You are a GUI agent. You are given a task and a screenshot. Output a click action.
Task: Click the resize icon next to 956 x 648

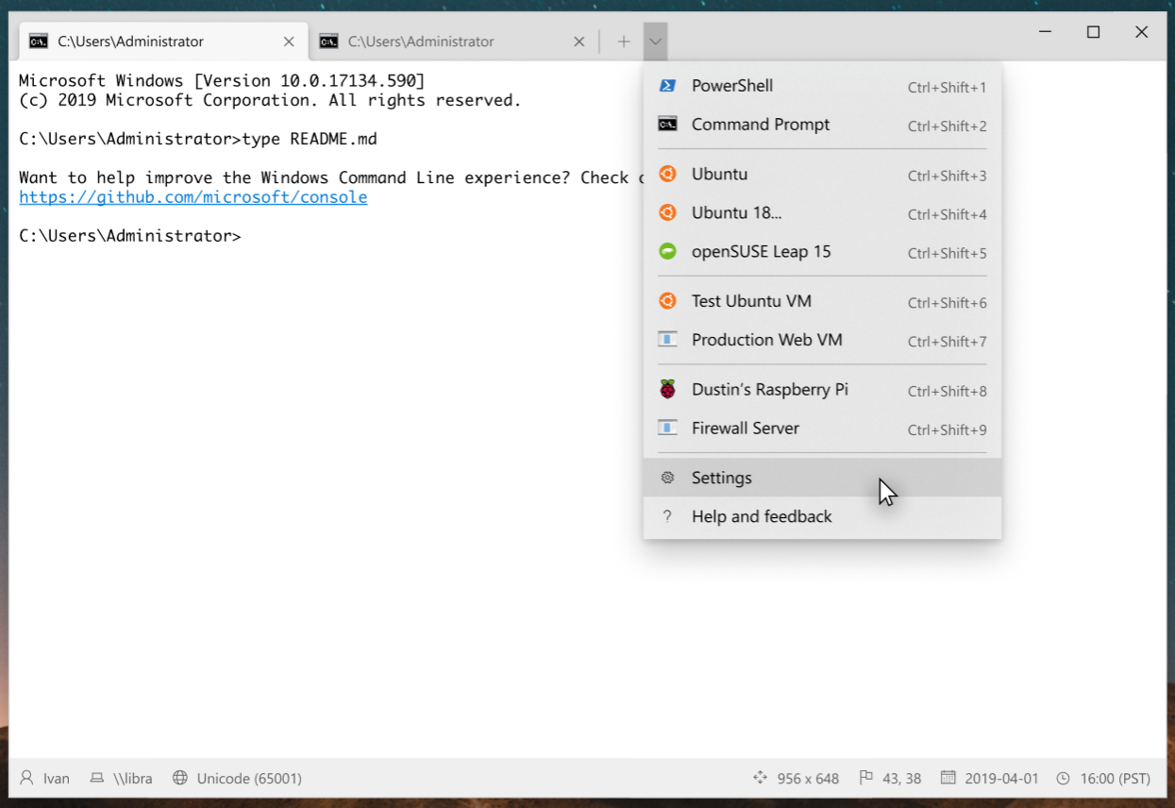pyautogui.click(x=759, y=778)
